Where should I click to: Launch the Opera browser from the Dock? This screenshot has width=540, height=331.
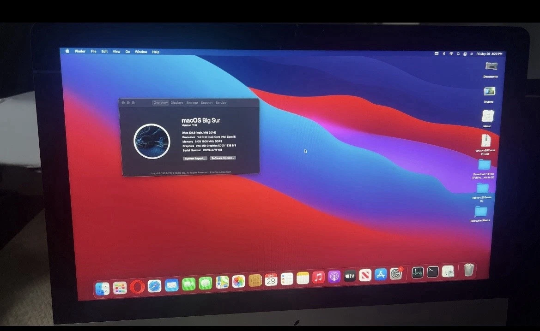pos(137,287)
